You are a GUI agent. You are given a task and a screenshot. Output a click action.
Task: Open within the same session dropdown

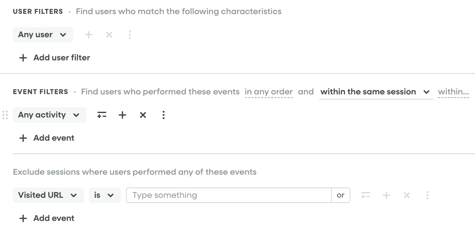click(x=375, y=92)
